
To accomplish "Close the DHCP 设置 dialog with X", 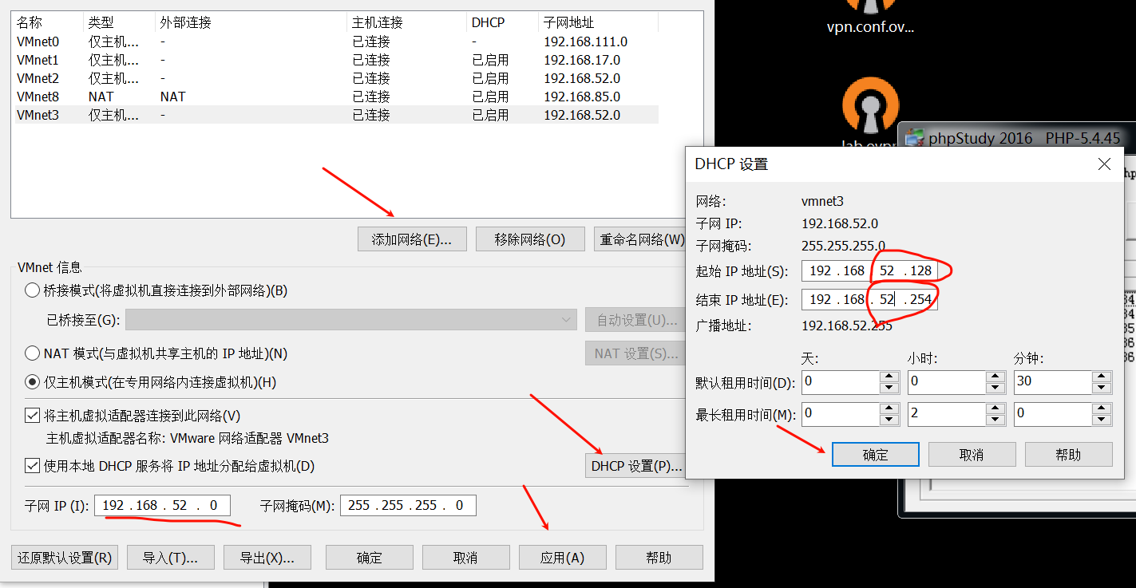I will pyautogui.click(x=1104, y=164).
